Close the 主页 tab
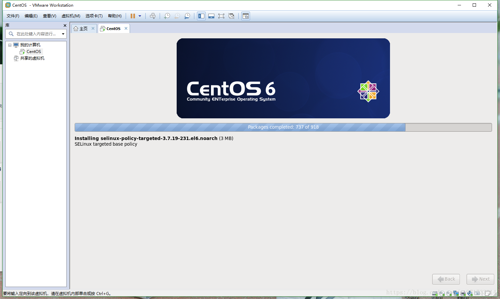 click(93, 29)
